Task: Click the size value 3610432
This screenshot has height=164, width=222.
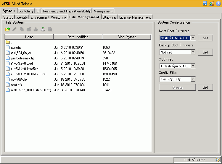Action: (x=109, y=53)
